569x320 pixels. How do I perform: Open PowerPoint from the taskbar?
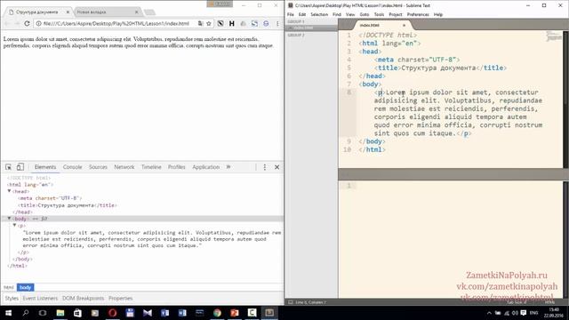coord(235,313)
